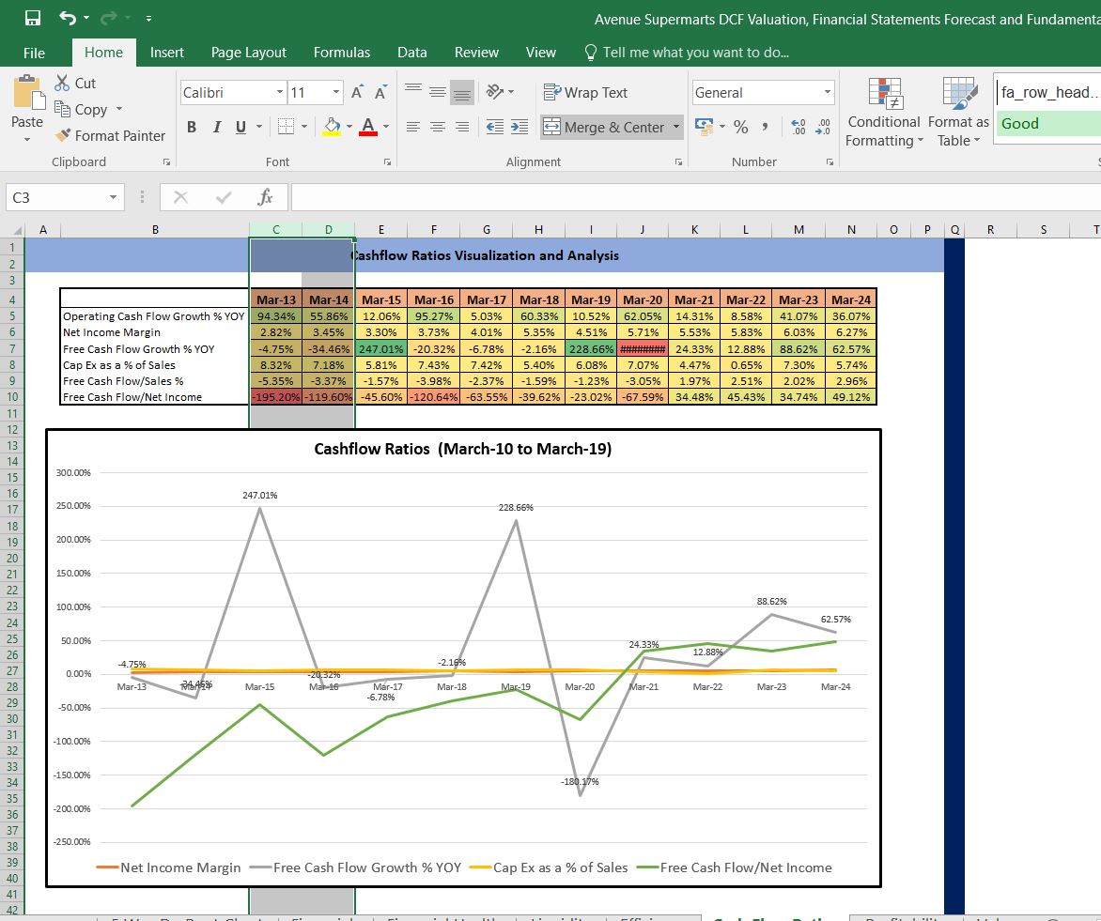Expand Merge & Center dropdown arrow
The width and height of the screenshot is (1101, 921).
676,127
